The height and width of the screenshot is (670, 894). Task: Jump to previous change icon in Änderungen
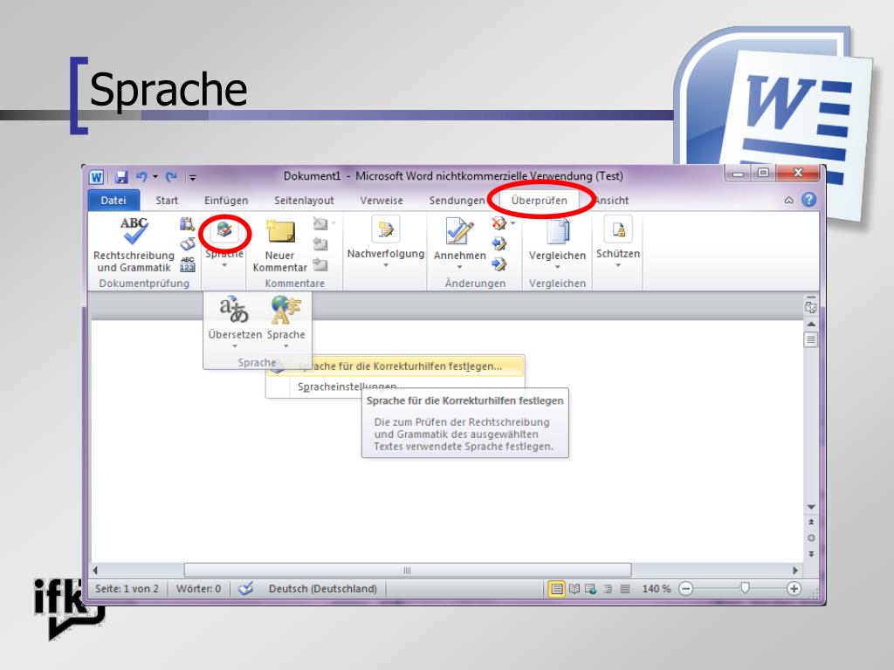tap(499, 244)
